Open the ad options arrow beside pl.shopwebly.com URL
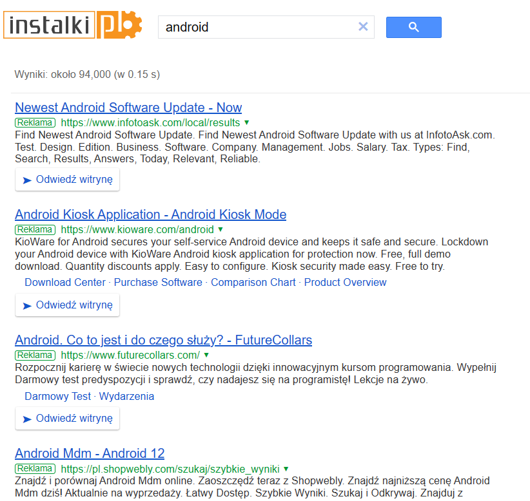The width and height of the screenshot is (530, 501). 286,469
